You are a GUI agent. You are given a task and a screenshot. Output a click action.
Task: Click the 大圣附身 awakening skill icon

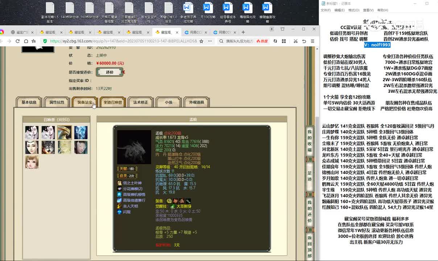click(173, 206)
